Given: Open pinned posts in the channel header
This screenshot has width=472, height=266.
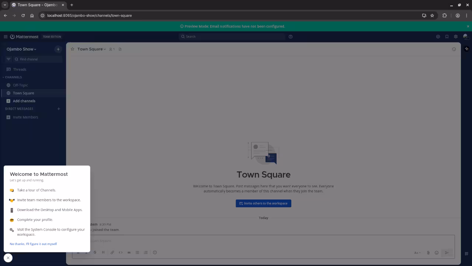Looking at the screenshot, I should (120, 49).
